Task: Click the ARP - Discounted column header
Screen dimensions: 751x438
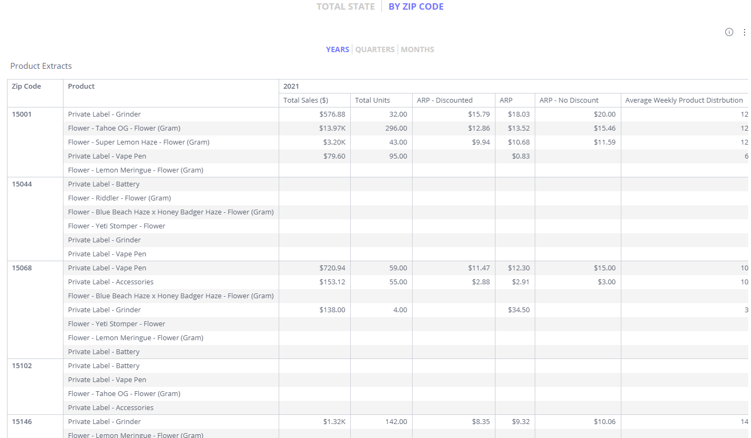Action: pos(444,100)
